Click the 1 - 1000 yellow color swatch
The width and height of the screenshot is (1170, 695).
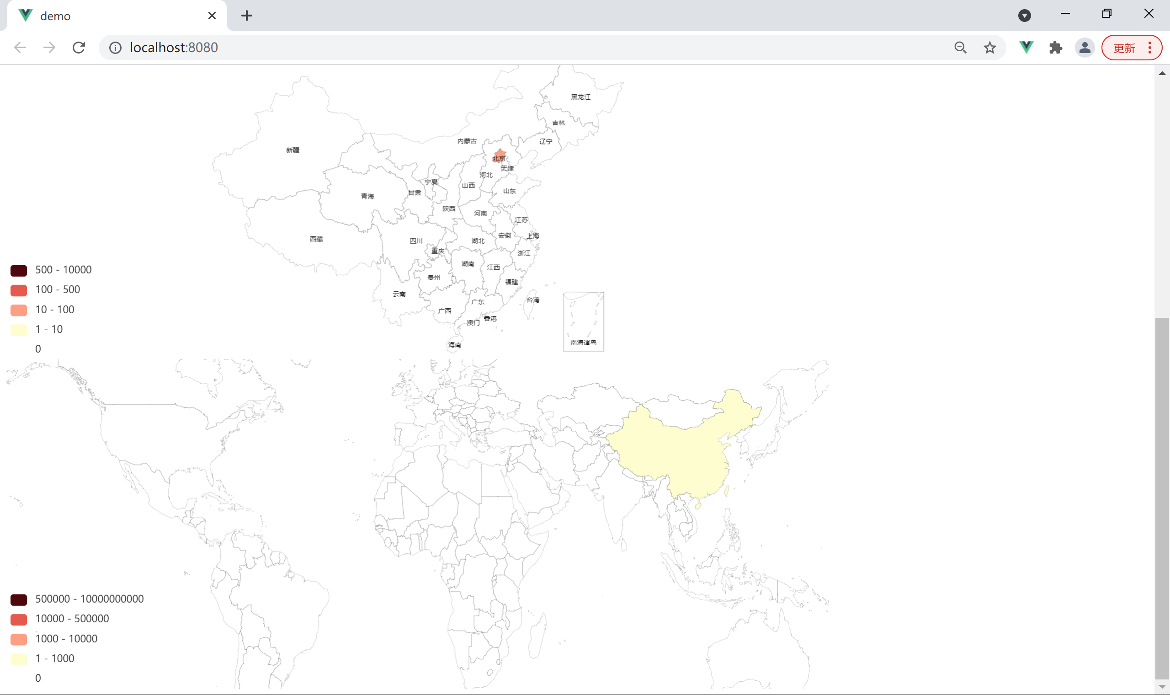coord(19,658)
